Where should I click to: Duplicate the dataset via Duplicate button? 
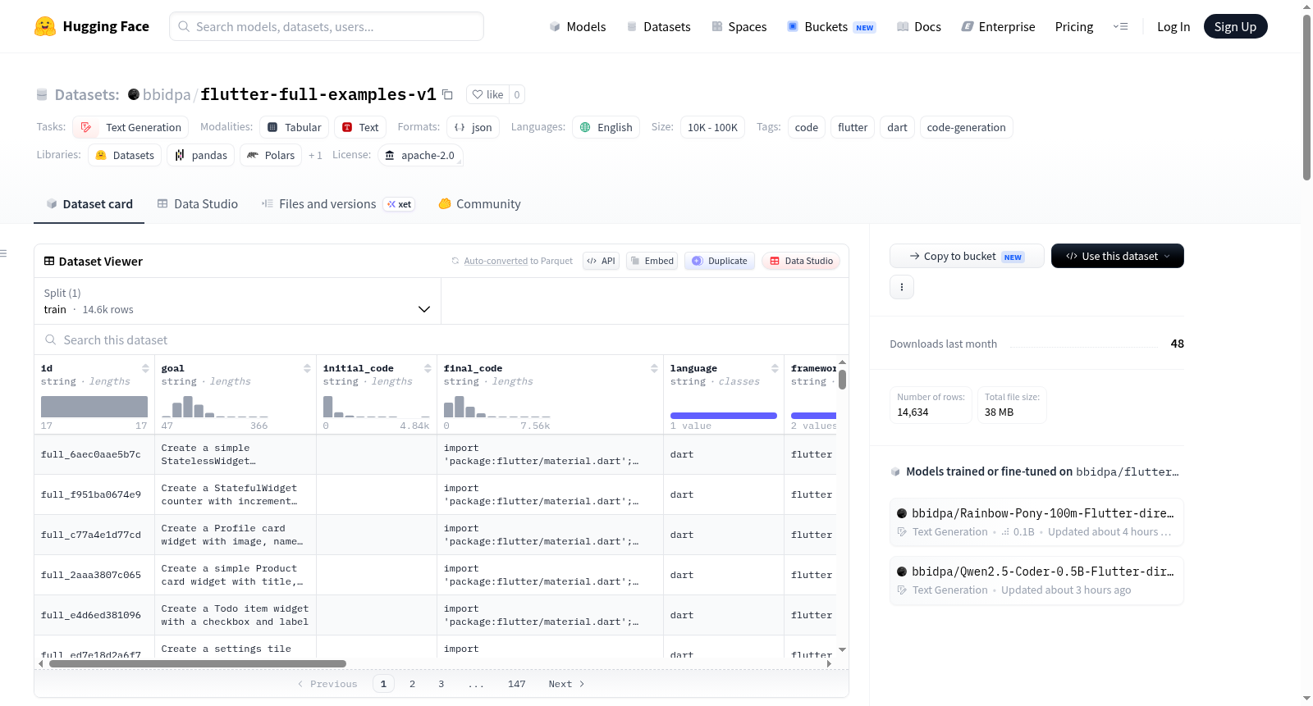pyautogui.click(x=720, y=261)
